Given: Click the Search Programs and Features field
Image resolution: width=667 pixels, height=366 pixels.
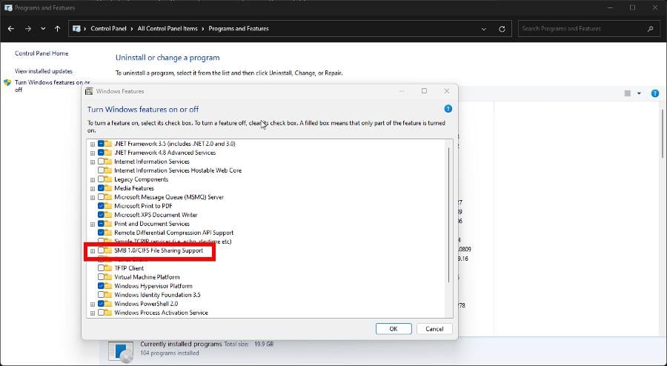Looking at the screenshot, I should pos(588,28).
